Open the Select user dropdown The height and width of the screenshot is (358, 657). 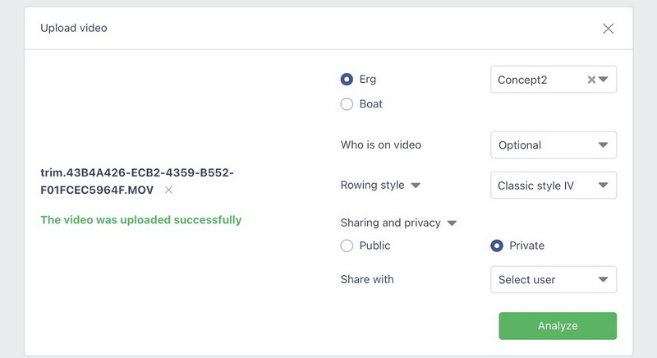(553, 279)
